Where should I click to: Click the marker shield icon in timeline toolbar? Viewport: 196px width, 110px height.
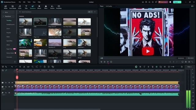pos(144,67)
